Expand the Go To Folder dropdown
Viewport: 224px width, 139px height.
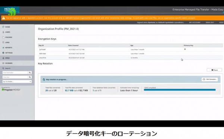tap(17, 82)
